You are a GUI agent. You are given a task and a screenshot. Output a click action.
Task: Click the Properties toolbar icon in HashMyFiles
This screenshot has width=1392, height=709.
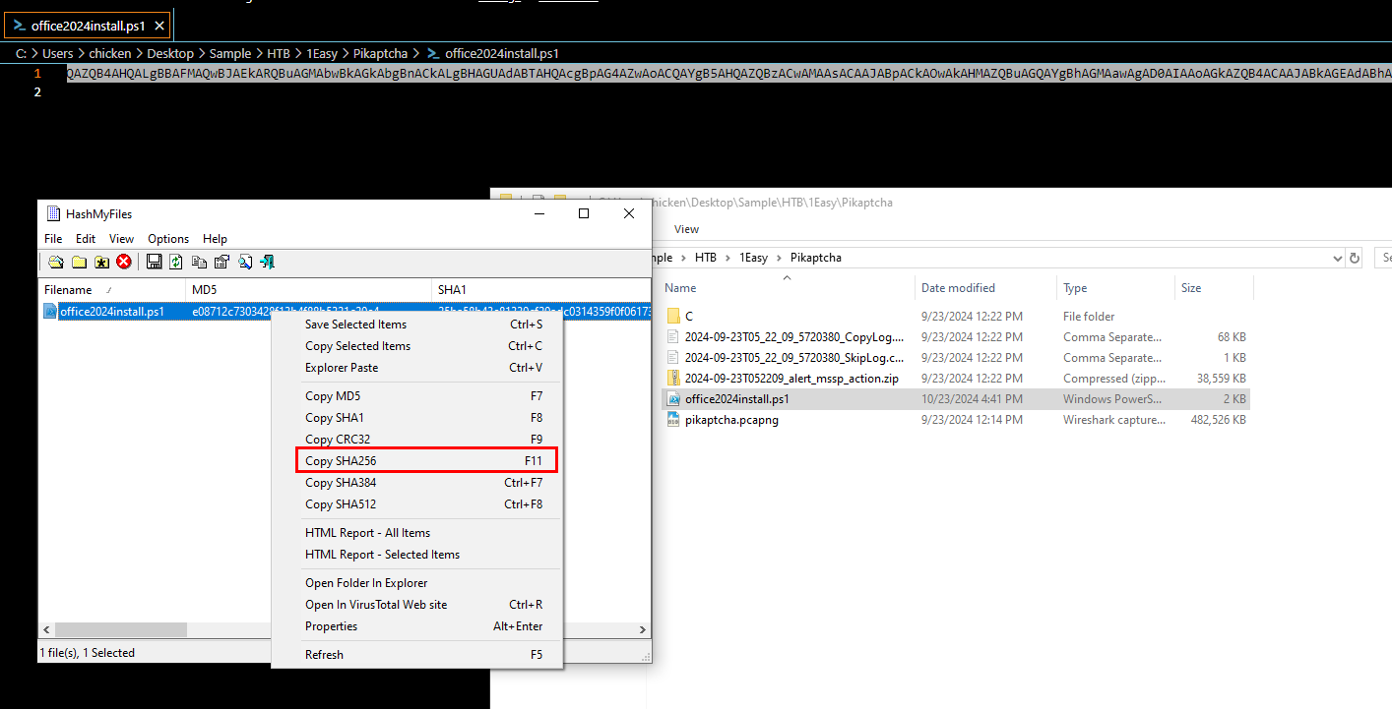tap(221, 262)
